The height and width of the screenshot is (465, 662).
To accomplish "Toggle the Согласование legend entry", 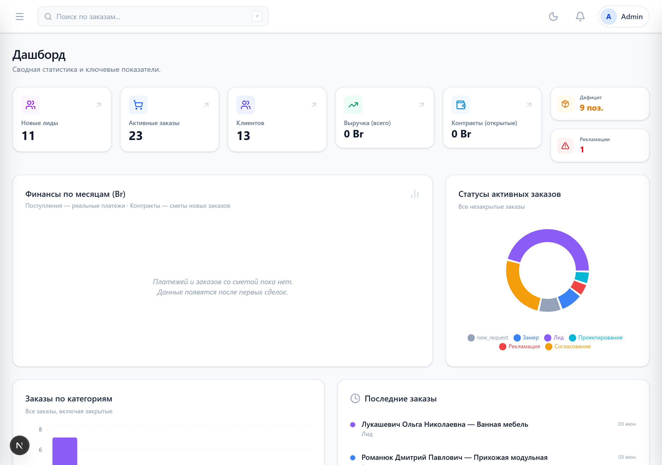I will (x=568, y=347).
